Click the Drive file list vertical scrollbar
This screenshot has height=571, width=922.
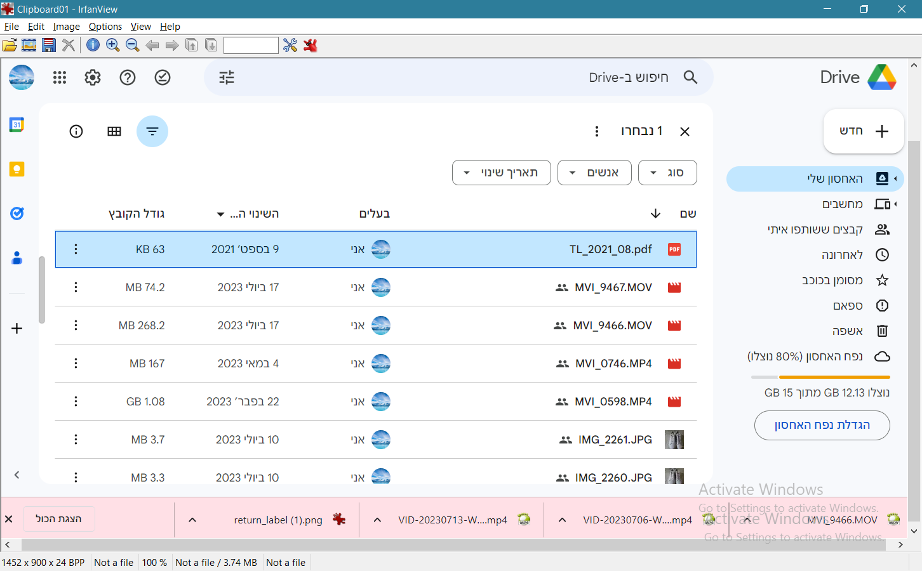point(42,290)
